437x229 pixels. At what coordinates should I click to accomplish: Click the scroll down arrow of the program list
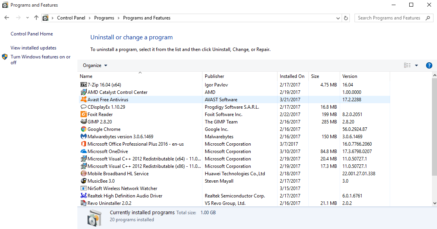click(x=434, y=203)
